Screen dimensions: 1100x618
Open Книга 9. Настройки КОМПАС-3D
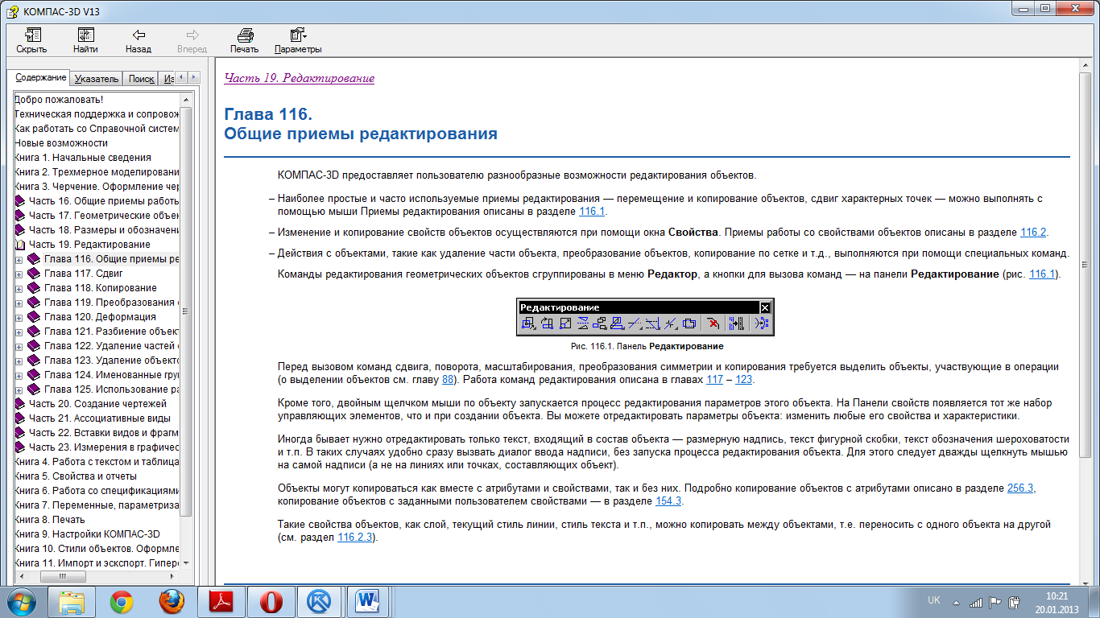click(88, 534)
